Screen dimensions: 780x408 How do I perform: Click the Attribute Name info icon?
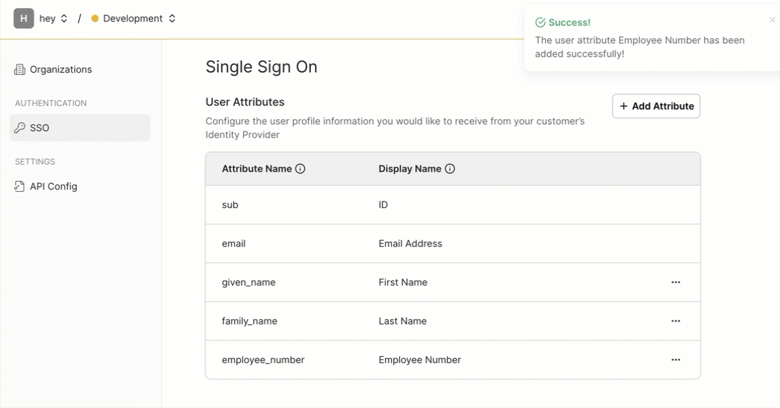[300, 169]
